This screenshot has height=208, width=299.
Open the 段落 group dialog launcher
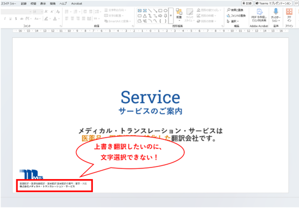pos(133,26)
